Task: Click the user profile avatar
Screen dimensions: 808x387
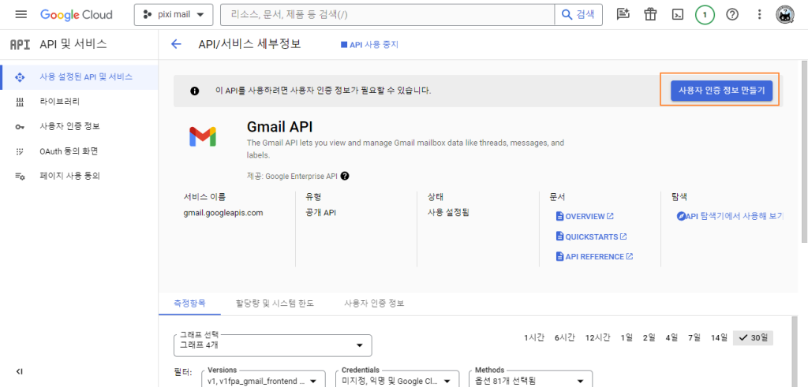Action: (785, 15)
